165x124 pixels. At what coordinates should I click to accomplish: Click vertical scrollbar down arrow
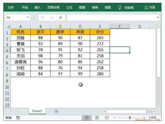pos(158,106)
